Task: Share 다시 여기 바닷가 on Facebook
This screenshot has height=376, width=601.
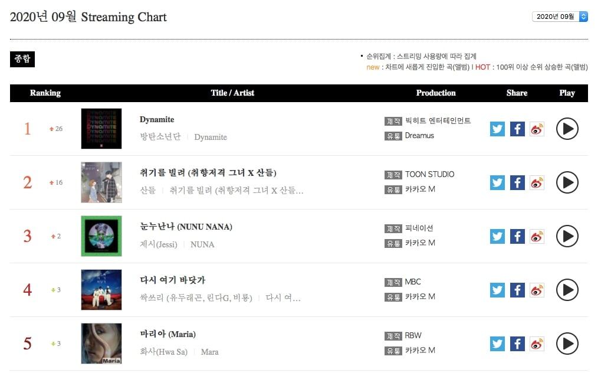Action: click(x=517, y=290)
